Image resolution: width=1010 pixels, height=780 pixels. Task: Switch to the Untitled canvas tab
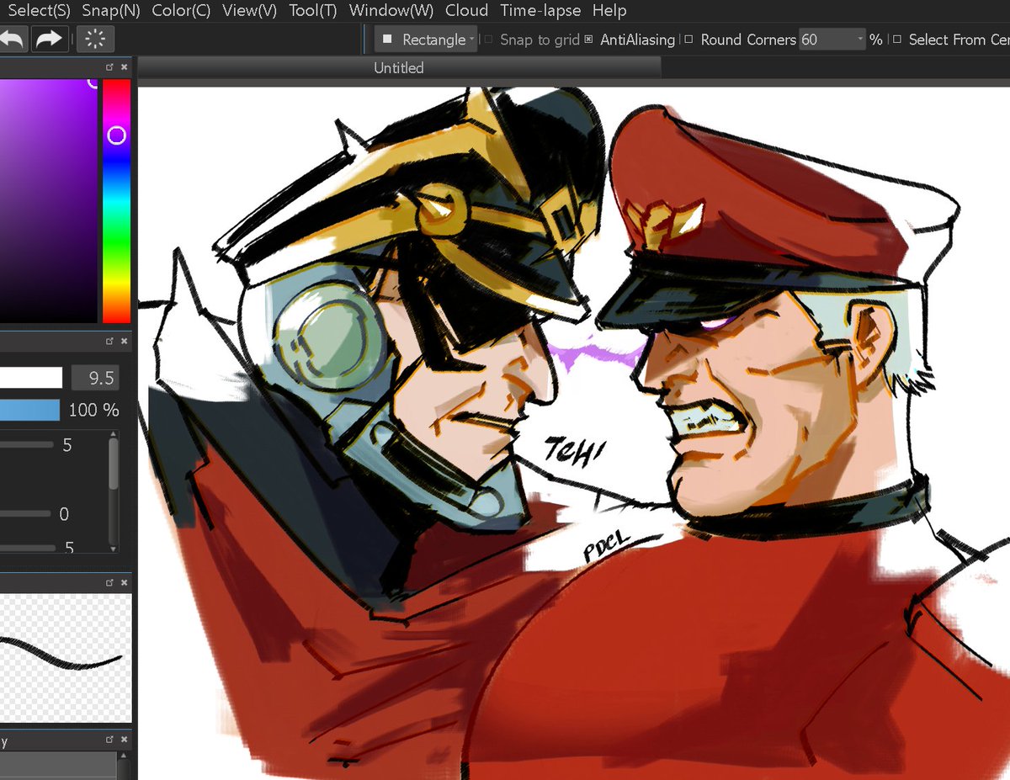pyautogui.click(x=399, y=68)
